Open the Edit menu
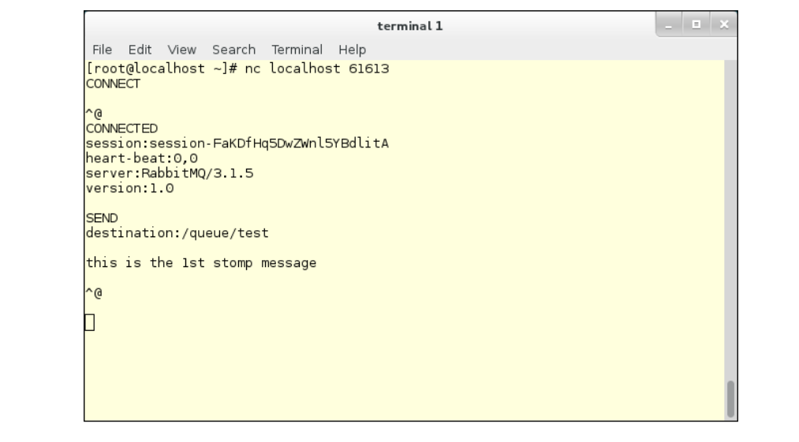 (140, 50)
